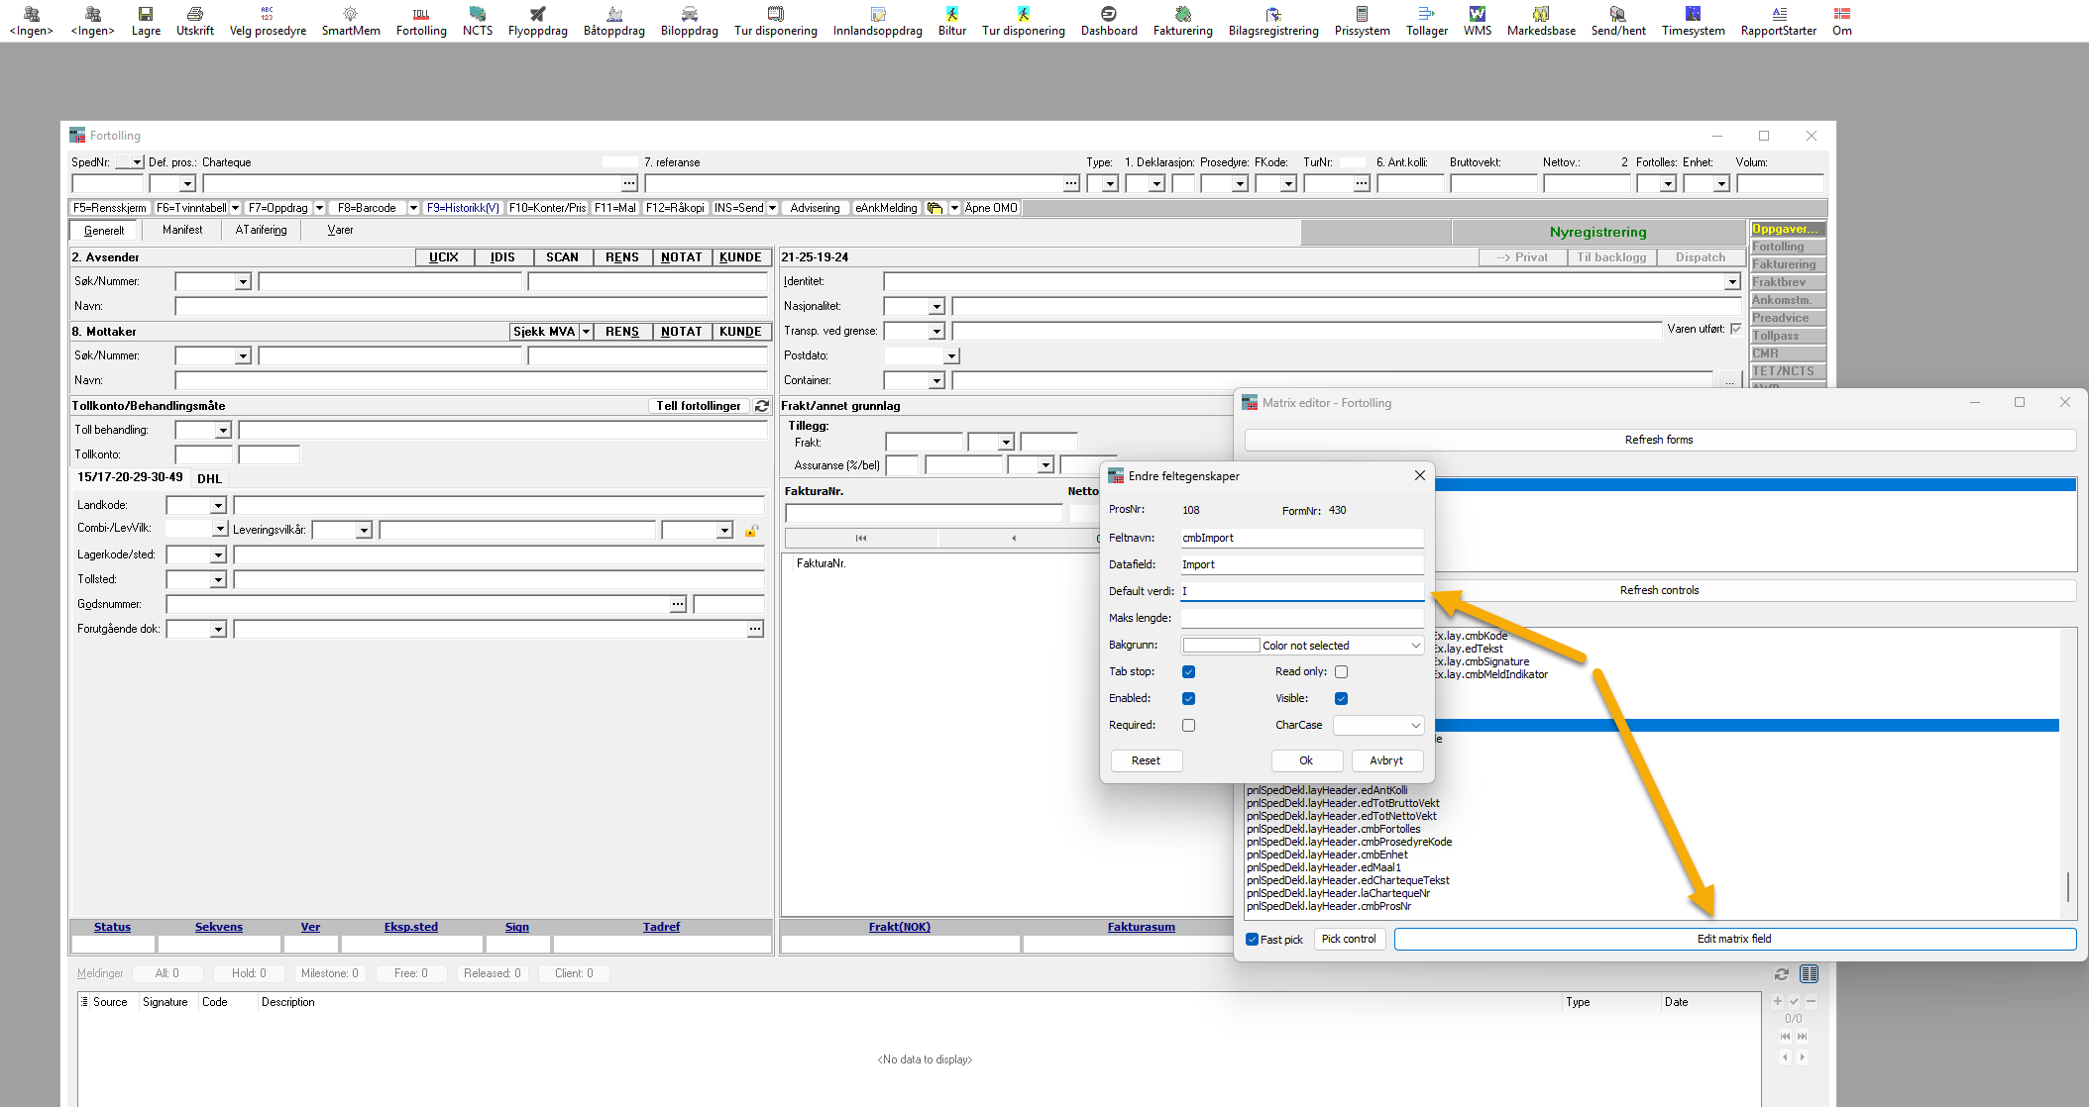This screenshot has height=1107, width=2089.
Task: Check the Required checkbox
Action: pyautogui.click(x=1188, y=725)
